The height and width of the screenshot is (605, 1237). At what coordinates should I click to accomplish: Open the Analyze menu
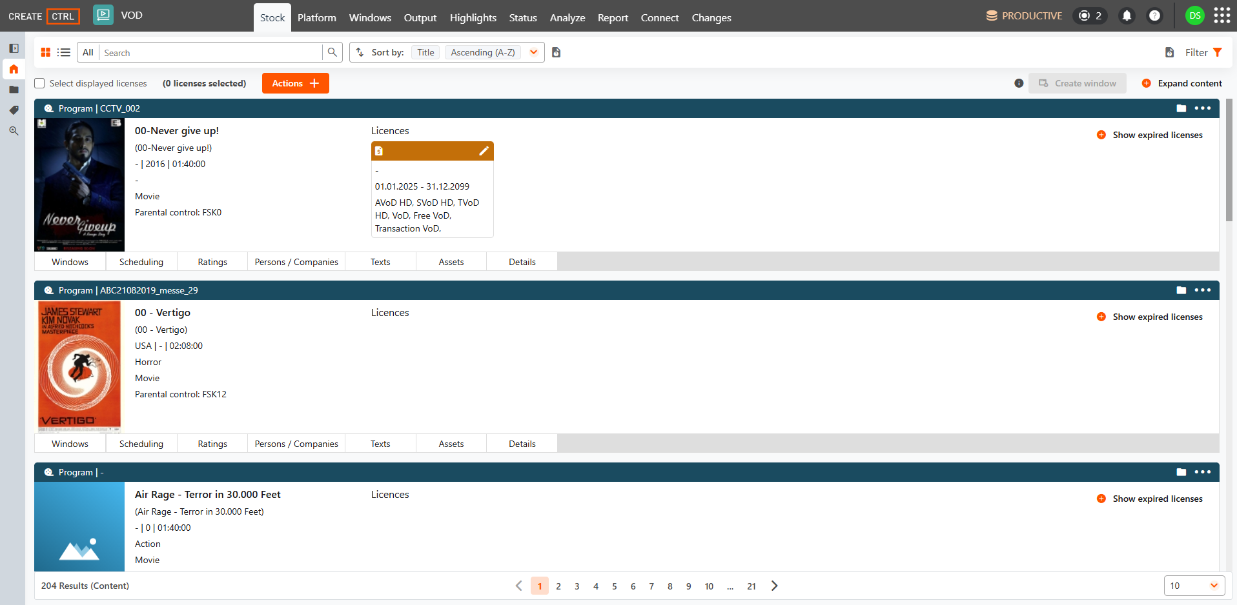pyautogui.click(x=567, y=17)
